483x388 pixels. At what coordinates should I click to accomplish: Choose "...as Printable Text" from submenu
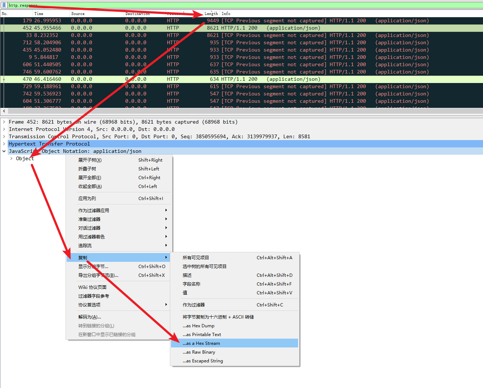pyautogui.click(x=202, y=335)
